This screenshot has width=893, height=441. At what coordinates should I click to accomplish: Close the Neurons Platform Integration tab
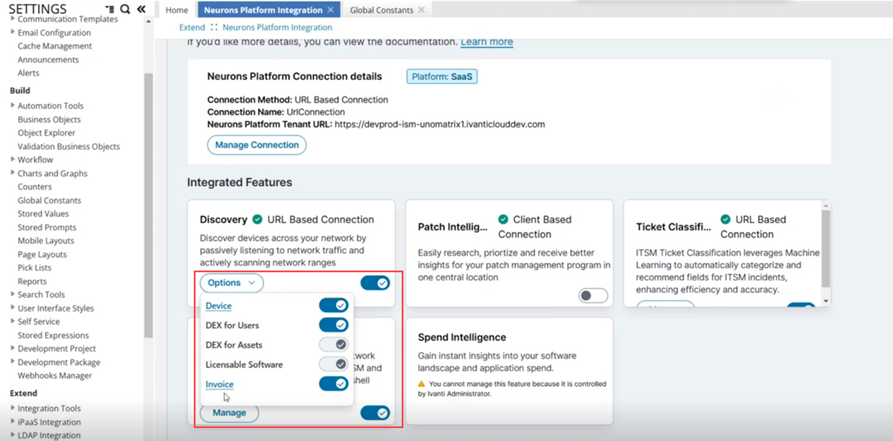[x=331, y=10]
